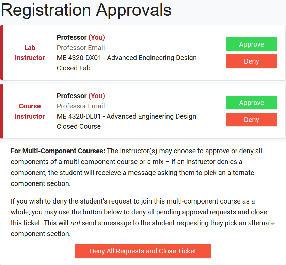Click the Closed Lab status text
286x265 pixels.
point(74,68)
